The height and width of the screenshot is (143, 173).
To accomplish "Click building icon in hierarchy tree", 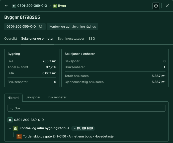I will pyautogui.click(x=16, y=128).
